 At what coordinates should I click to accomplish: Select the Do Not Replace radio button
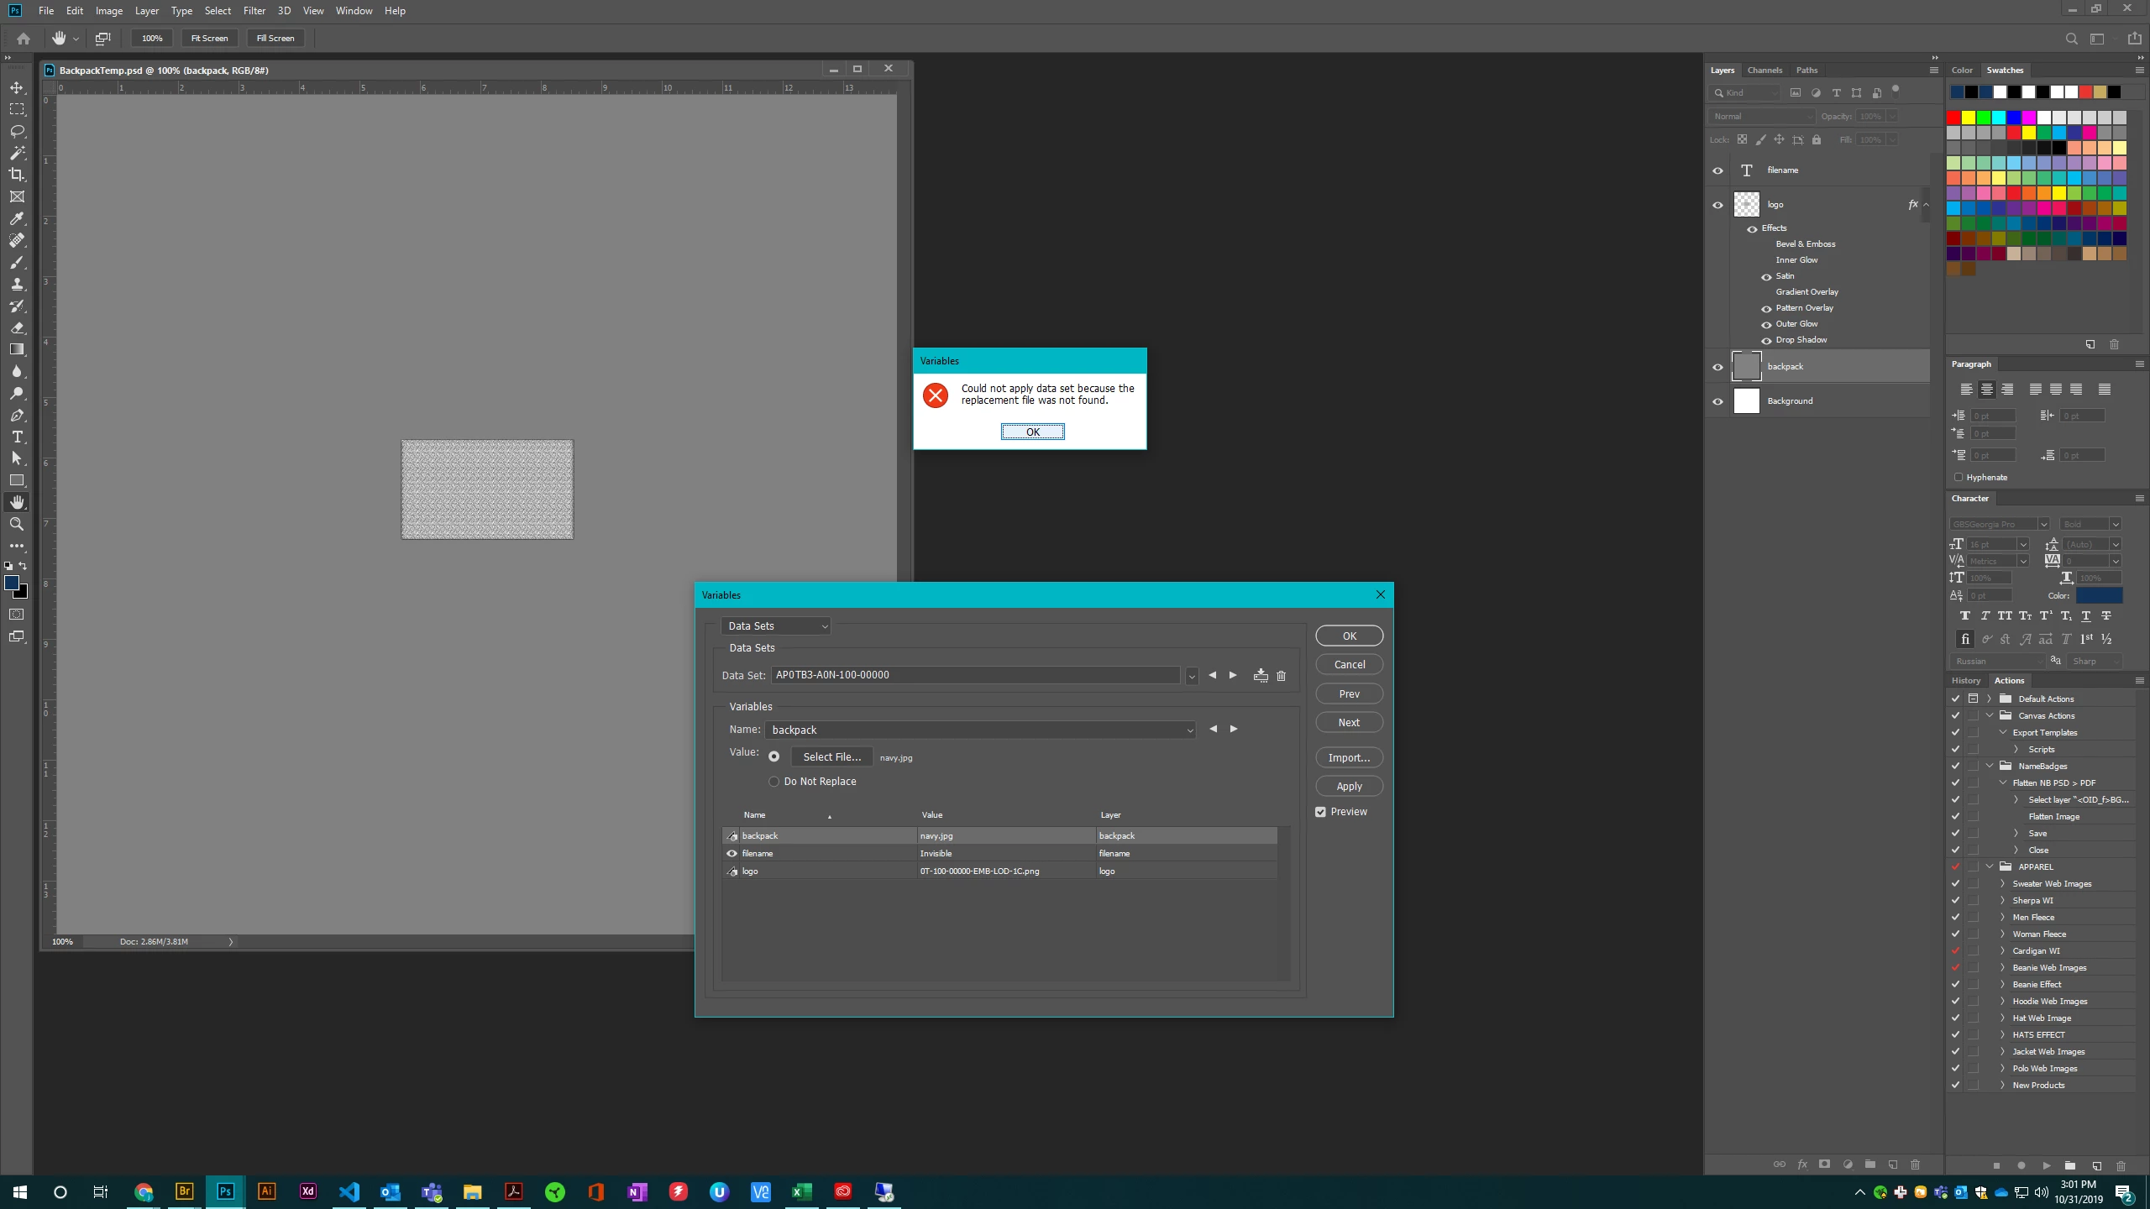(773, 782)
